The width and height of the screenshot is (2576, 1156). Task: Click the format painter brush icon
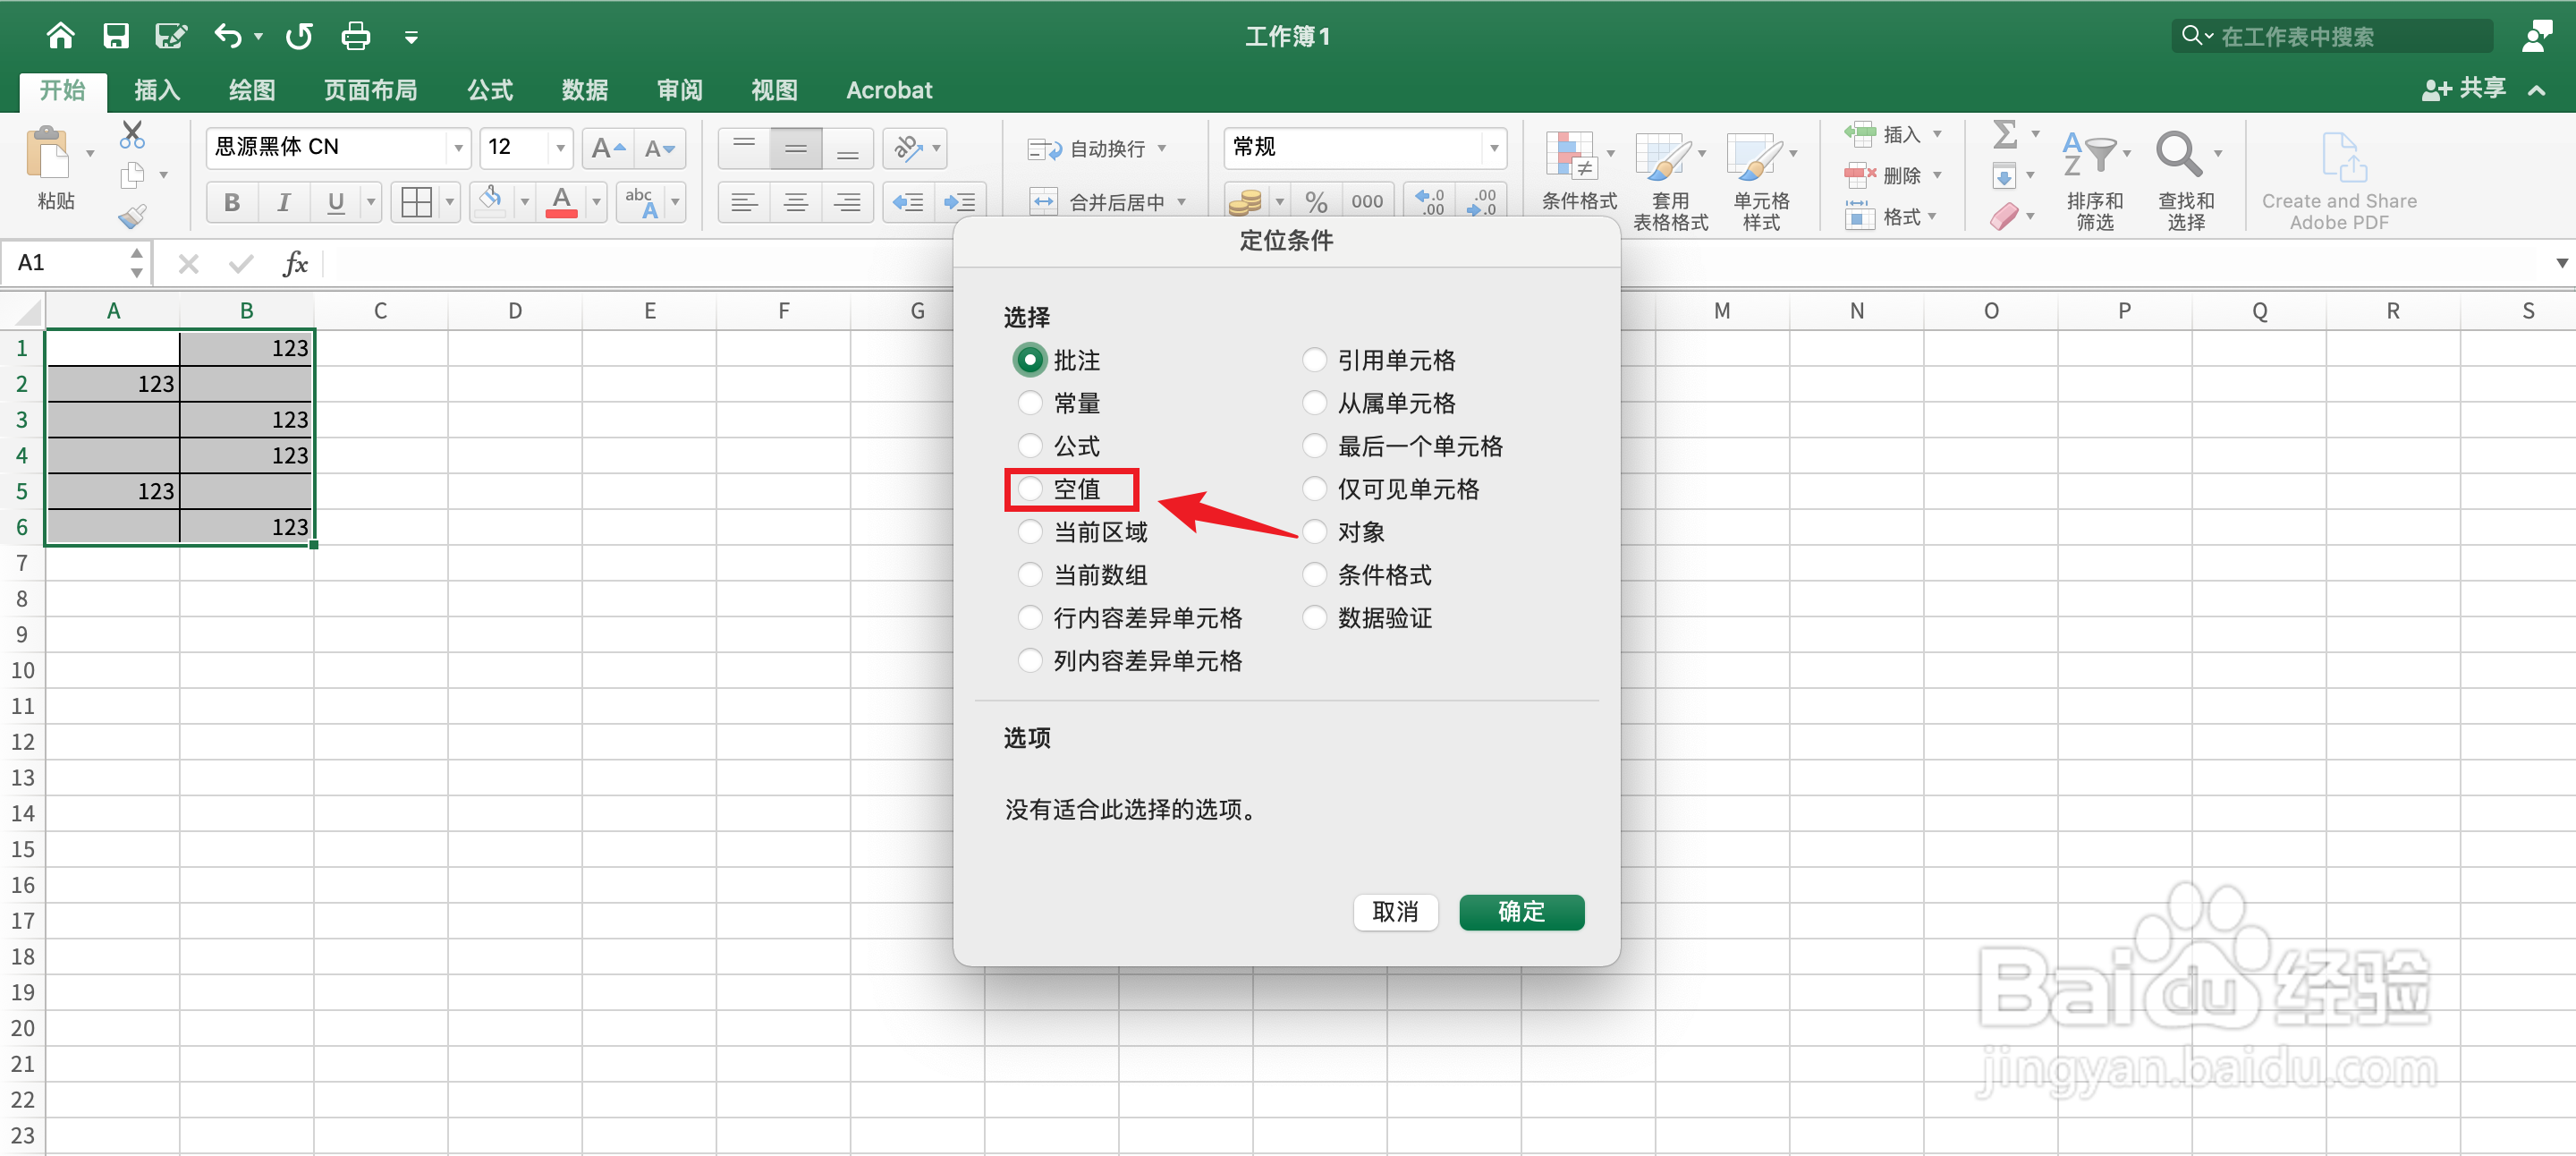click(x=132, y=216)
